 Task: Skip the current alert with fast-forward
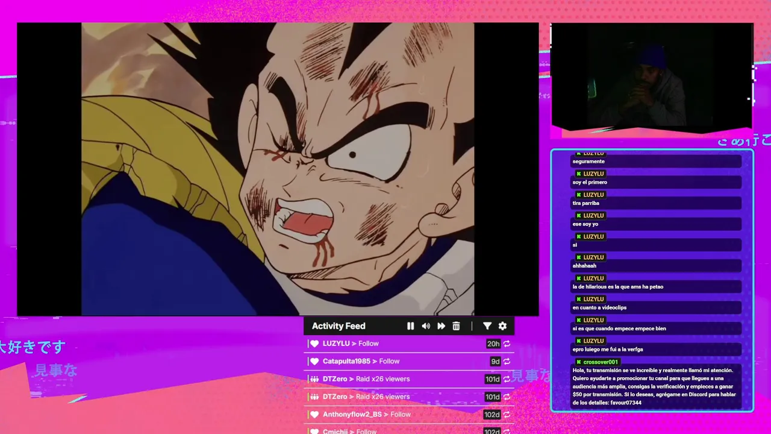click(441, 326)
